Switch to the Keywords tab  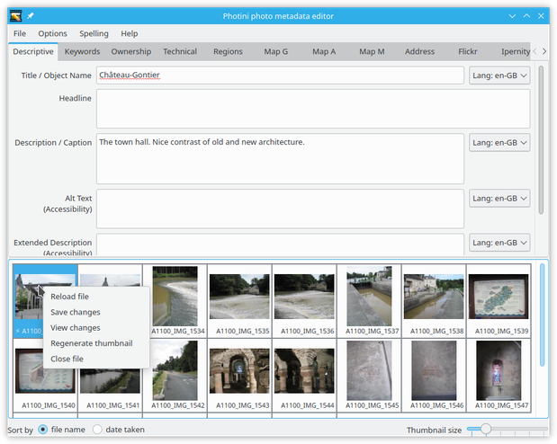point(82,51)
